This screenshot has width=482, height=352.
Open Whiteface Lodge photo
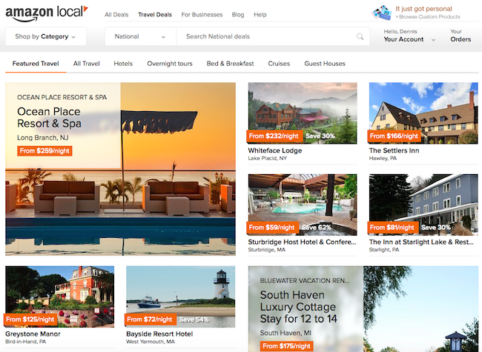coord(303,113)
